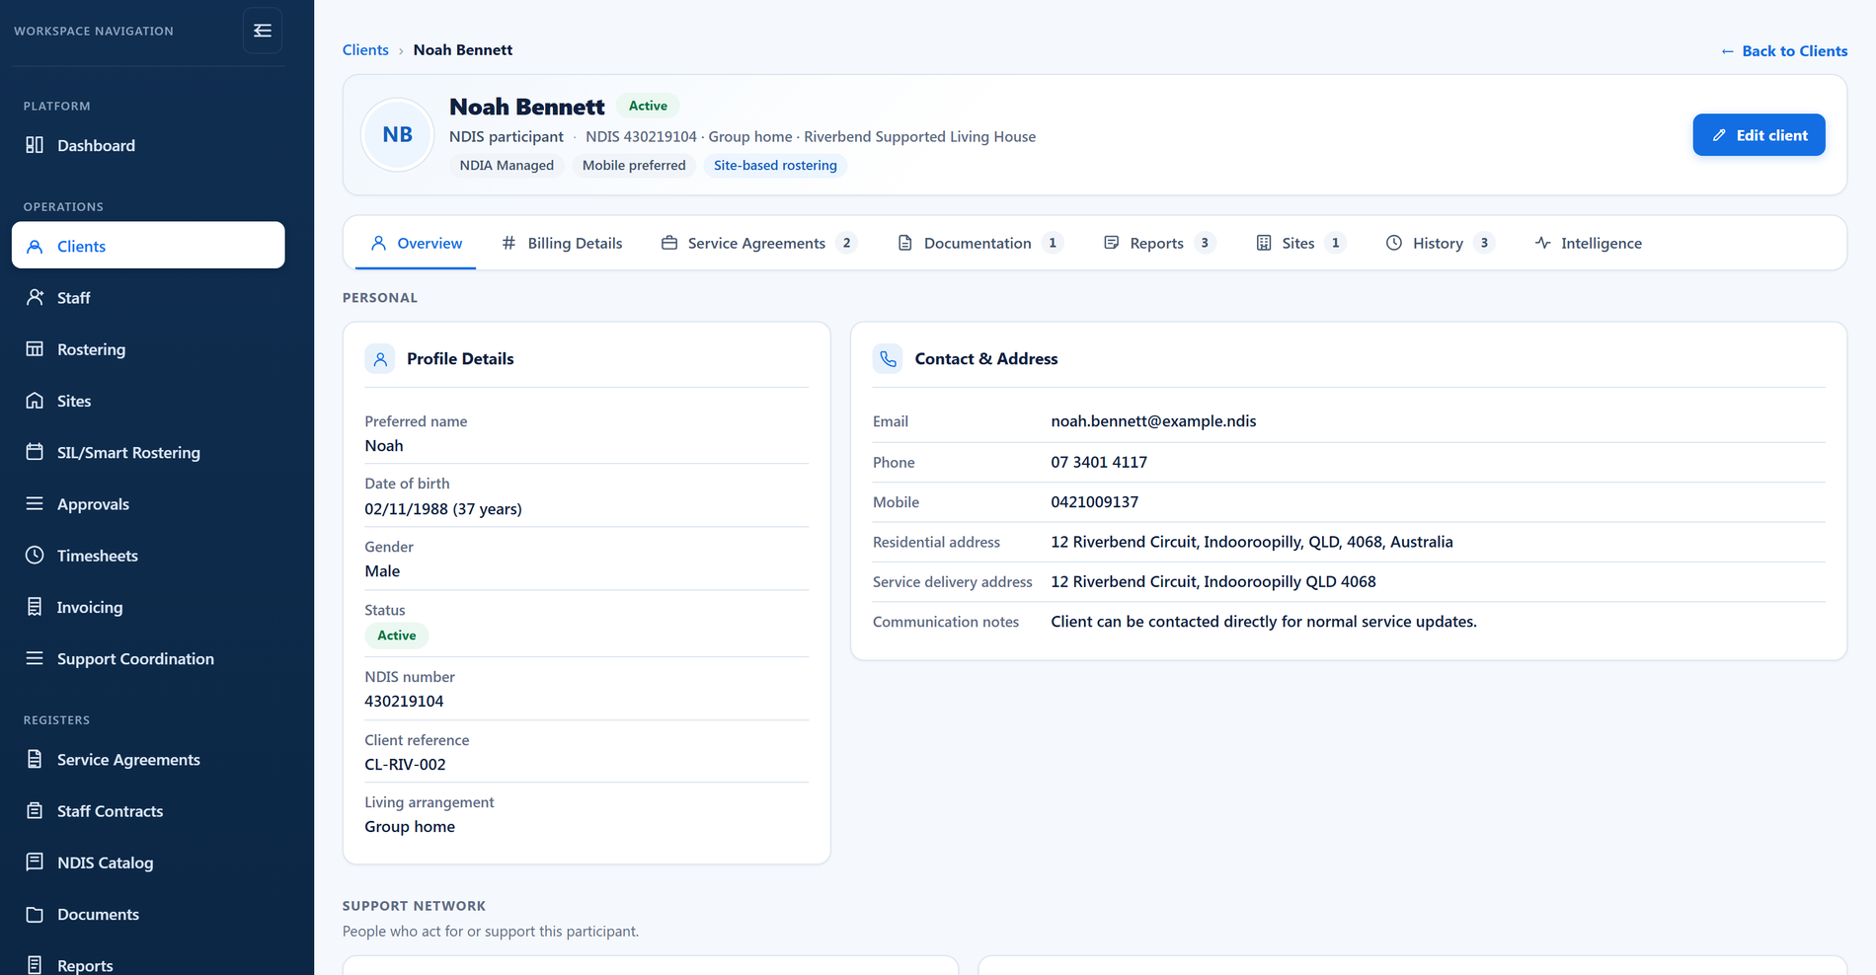This screenshot has width=1876, height=975.
Task: View the History tab
Action: tap(1440, 243)
